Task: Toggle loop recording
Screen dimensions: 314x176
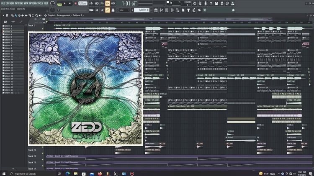Action: 113,3
